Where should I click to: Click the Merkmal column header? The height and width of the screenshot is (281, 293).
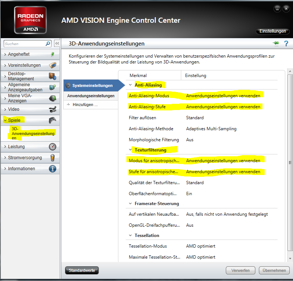(x=138, y=76)
